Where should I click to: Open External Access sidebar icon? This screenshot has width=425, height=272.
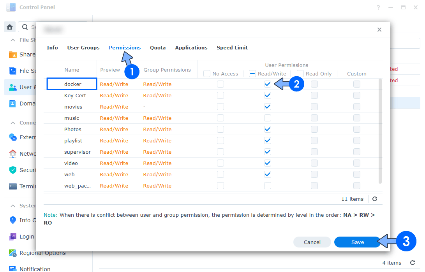click(13, 137)
